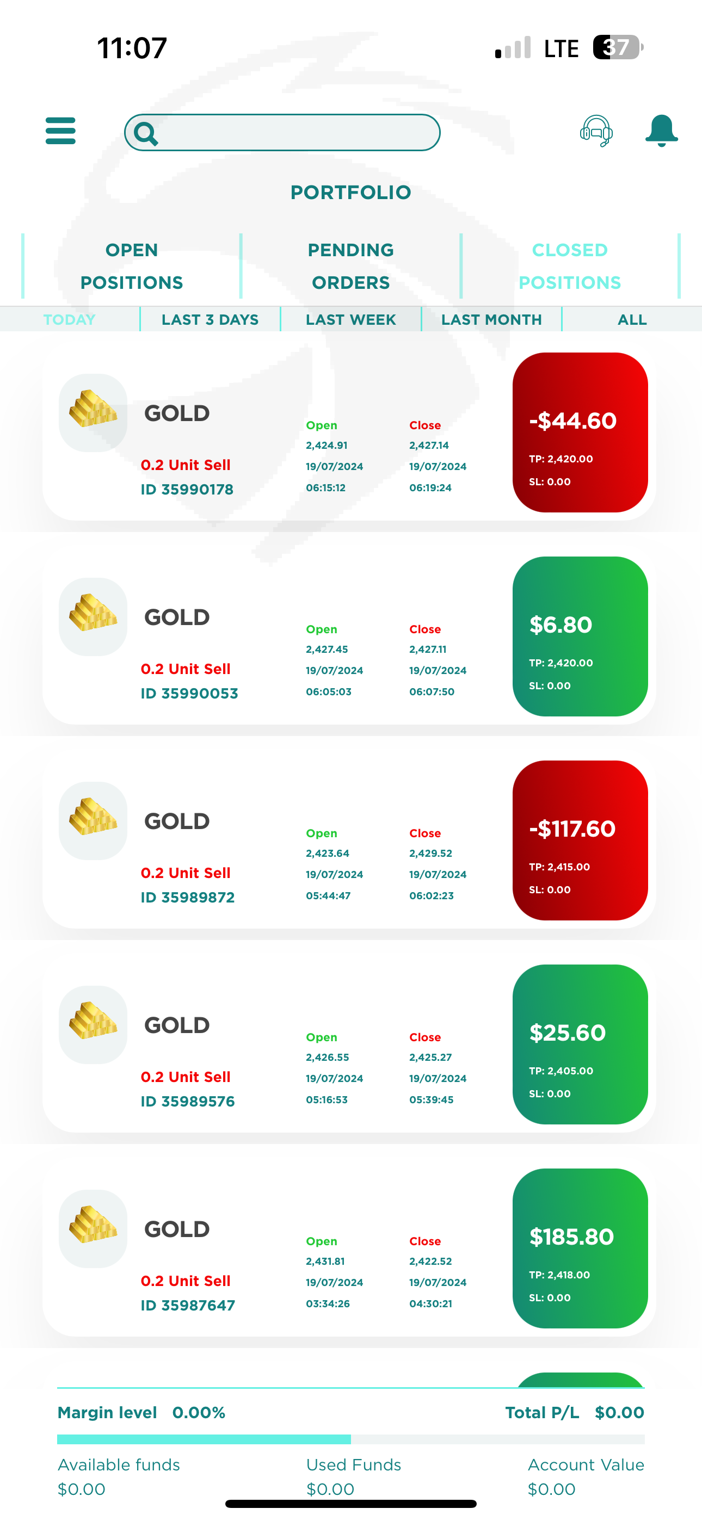
Task: Click inside the search field
Action: (x=282, y=132)
